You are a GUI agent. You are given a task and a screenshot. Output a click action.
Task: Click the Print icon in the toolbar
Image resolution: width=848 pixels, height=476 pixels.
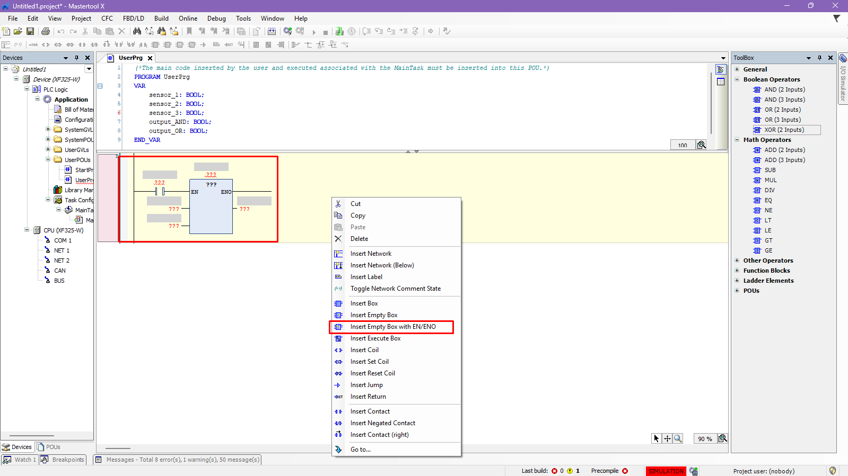(46, 31)
